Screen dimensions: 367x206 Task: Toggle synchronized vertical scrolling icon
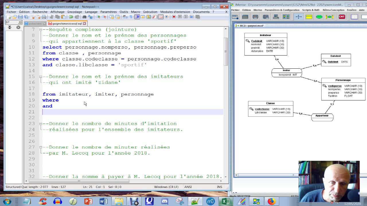pos(111,17)
